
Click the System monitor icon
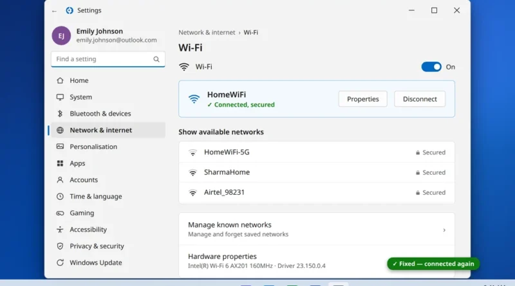pos(60,97)
